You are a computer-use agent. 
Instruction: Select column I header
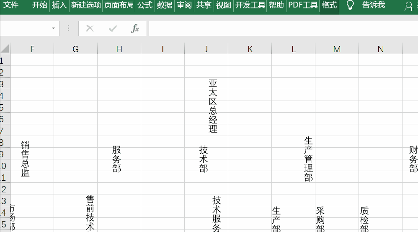point(163,49)
